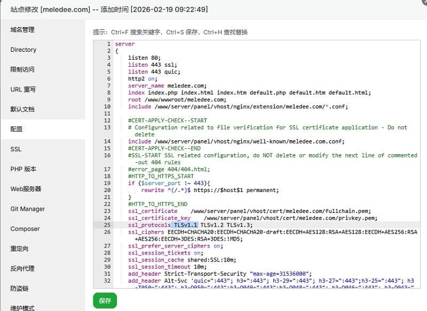Screen dimensions: 427x311
Task: Open the Web服务器 tab
Action: (26, 189)
